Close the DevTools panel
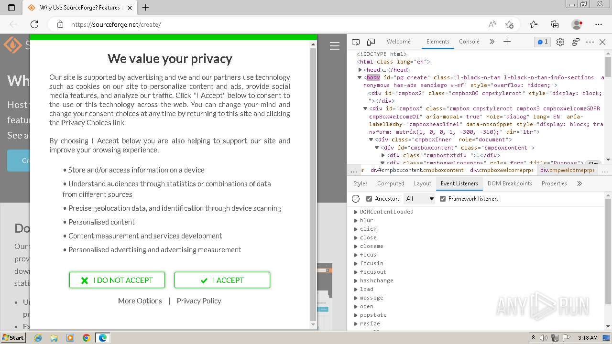Image resolution: width=612 pixels, height=344 pixels. point(602,42)
